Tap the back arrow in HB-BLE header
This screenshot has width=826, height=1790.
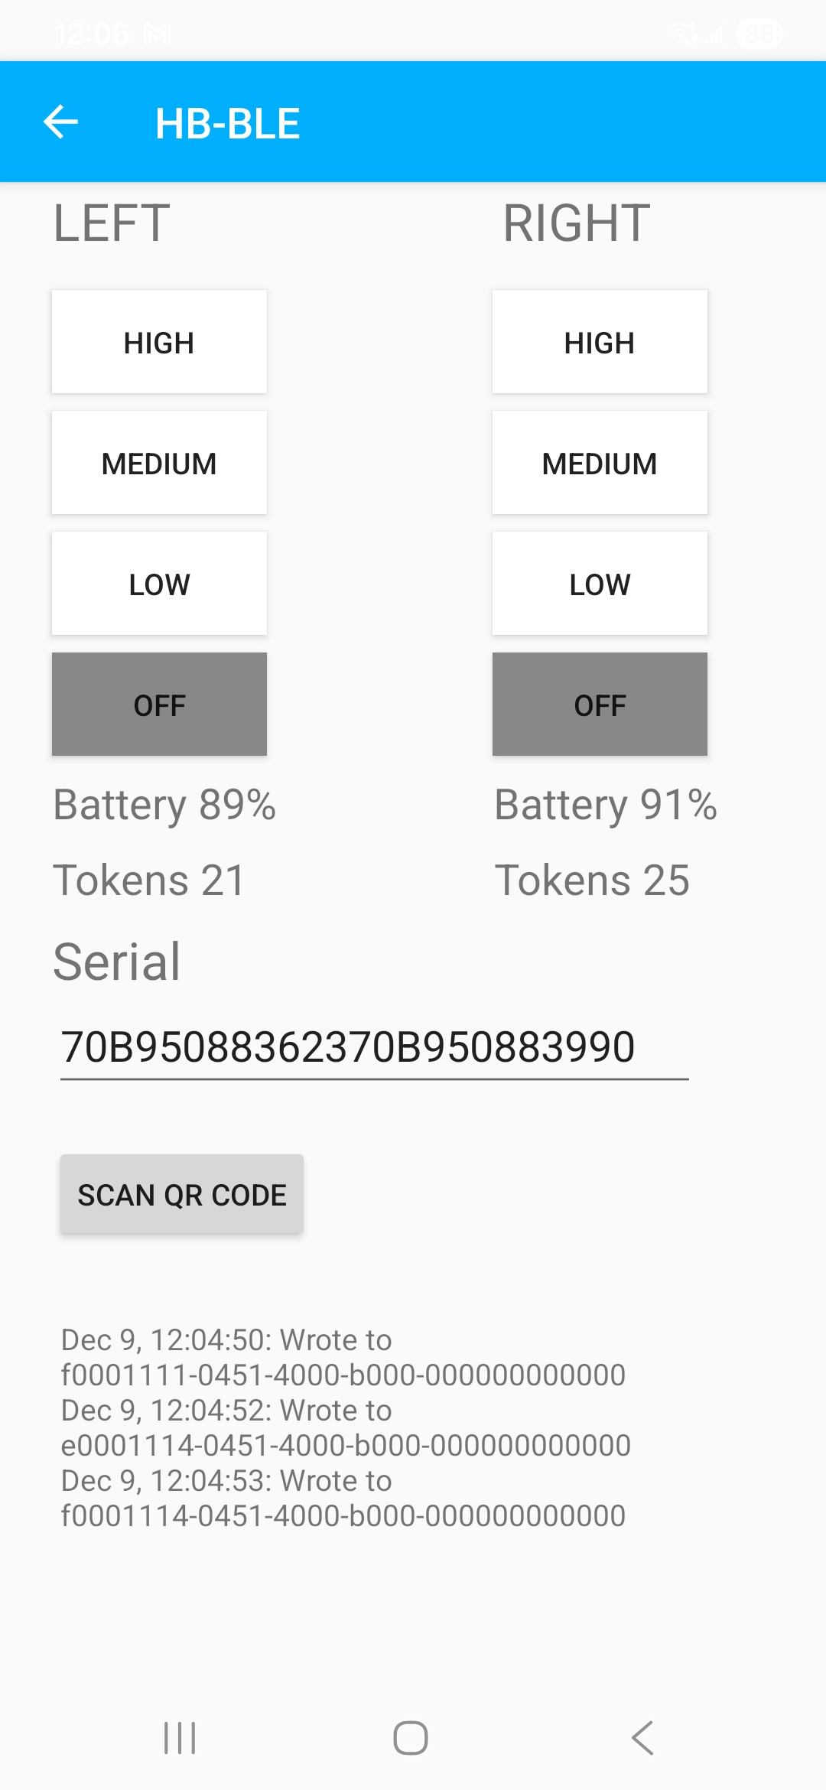tap(61, 122)
